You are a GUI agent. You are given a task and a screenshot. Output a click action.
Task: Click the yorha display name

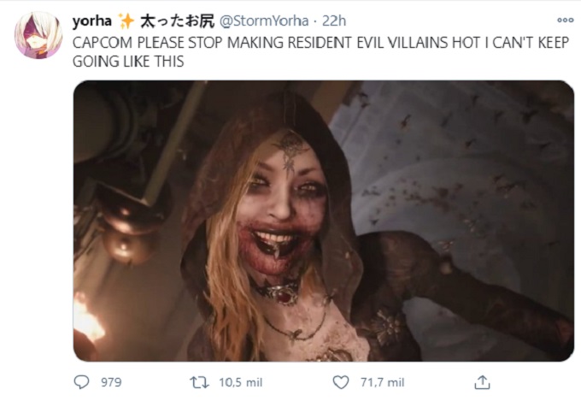coord(93,20)
